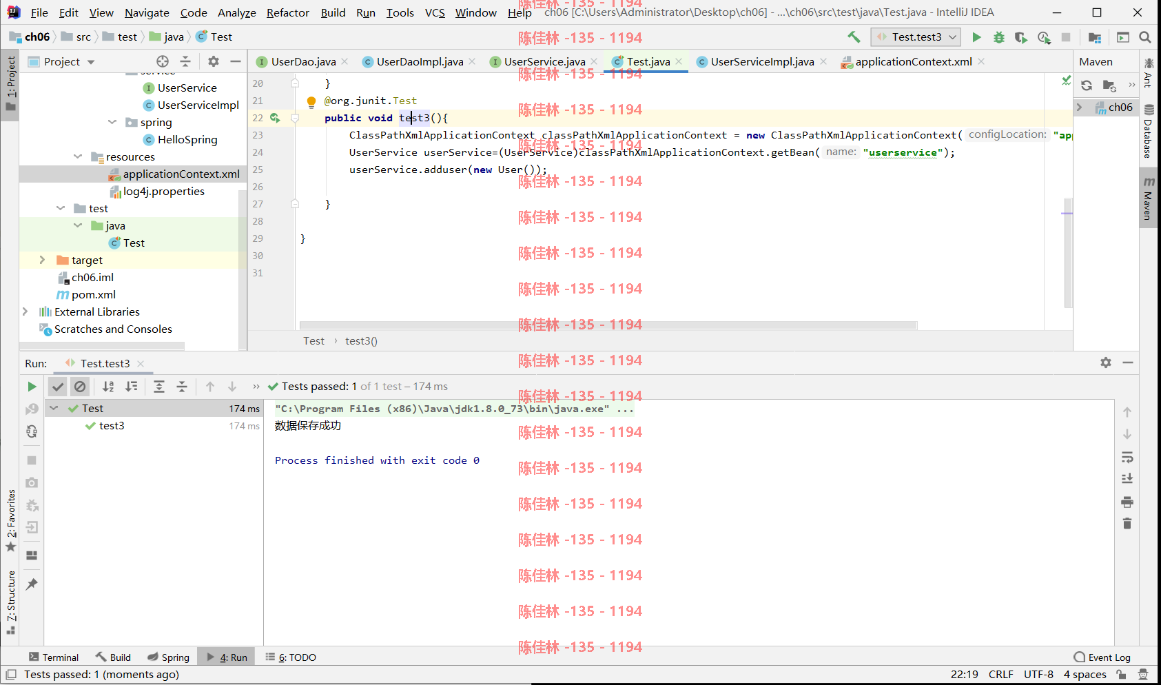Click Search Everywhere magnifier icon
The image size is (1161, 685).
pyautogui.click(x=1145, y=37)
